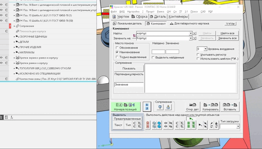
Task: Click the document list icon beside fx
Action: pyautogui.click(x=6, y=117)
